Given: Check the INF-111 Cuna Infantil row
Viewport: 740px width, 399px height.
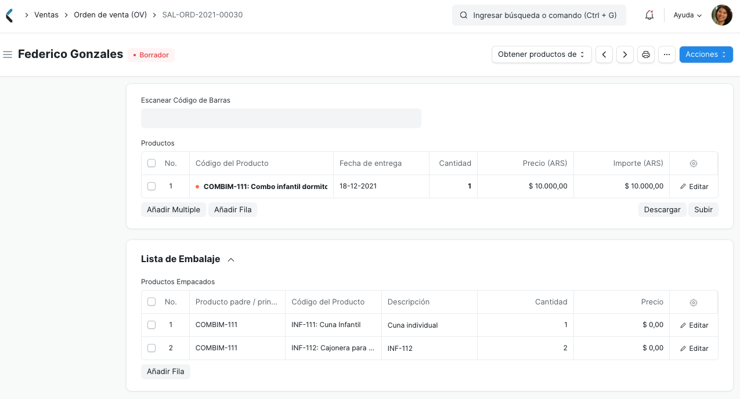Looking at the screenshot, I should [151, 325].
